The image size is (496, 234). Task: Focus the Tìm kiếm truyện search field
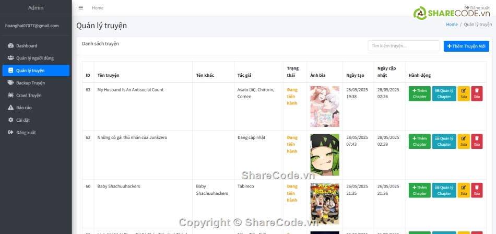pyautogui.click(x=404, y=46)
